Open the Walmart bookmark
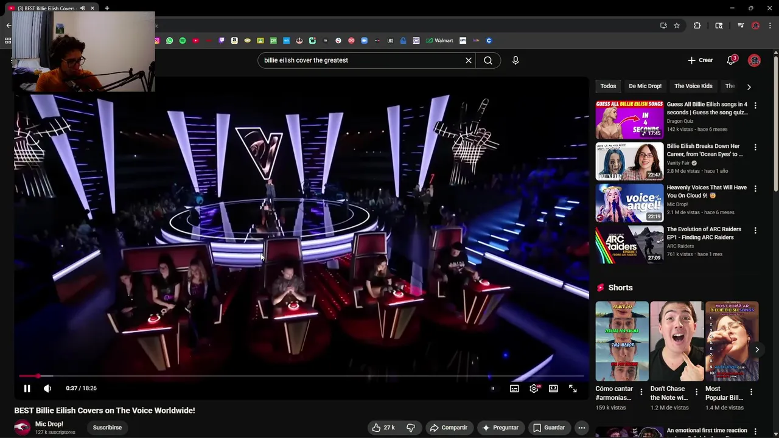 point(439,41)
